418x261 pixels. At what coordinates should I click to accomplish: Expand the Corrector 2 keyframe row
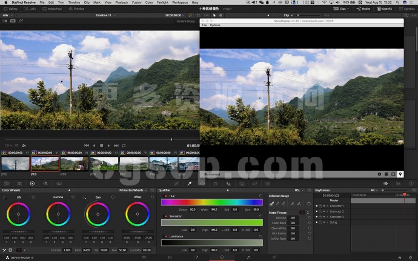coord(327,211)
